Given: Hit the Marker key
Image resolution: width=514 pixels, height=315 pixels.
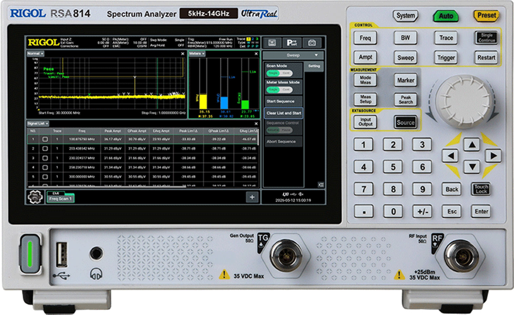Looking at the screenshot, I should click(x=405, y=80).
